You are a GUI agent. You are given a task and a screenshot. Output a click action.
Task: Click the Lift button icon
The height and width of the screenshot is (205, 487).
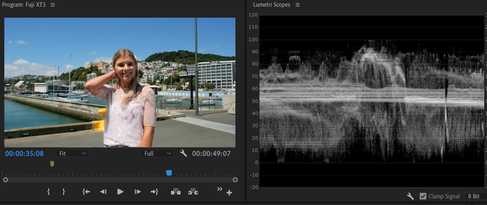176,192
